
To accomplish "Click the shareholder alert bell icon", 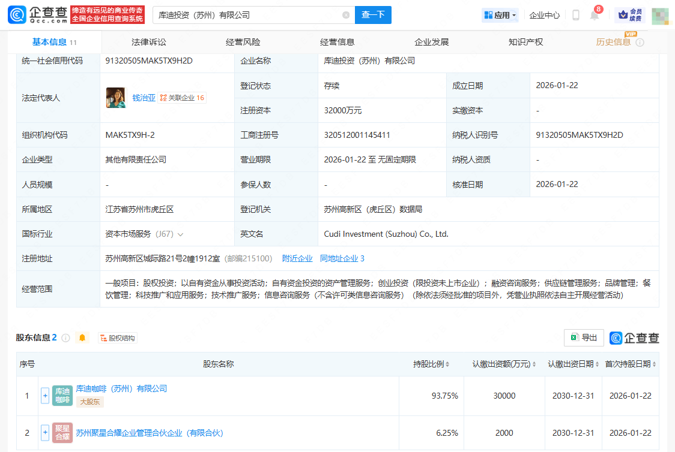I will click(82, 338).
